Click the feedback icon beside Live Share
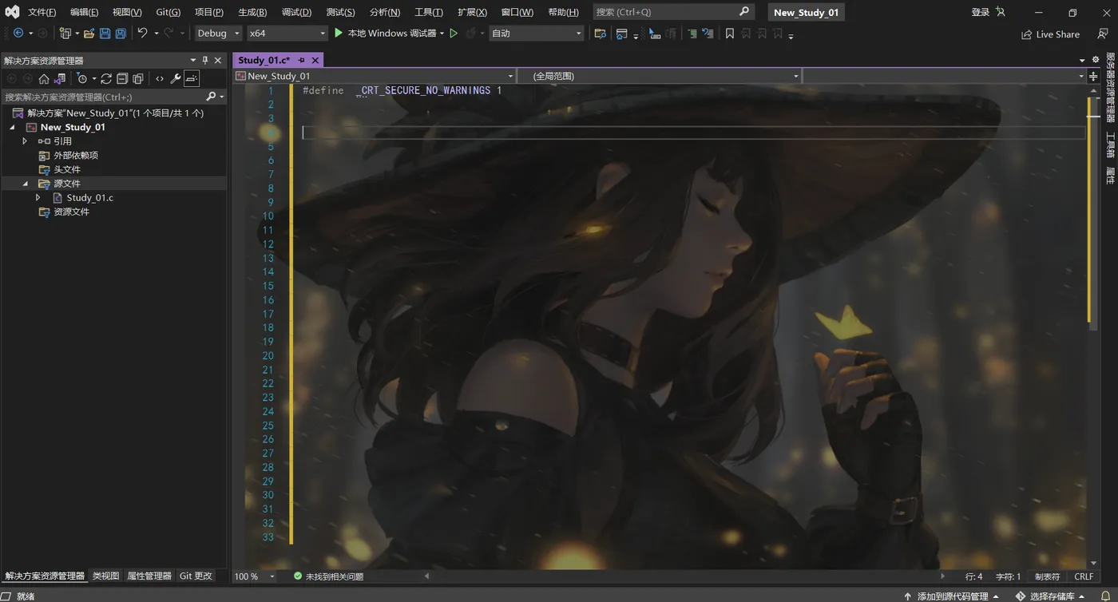The height and width of the screenshot is (602, 1118). click(x=1103, y=34)
